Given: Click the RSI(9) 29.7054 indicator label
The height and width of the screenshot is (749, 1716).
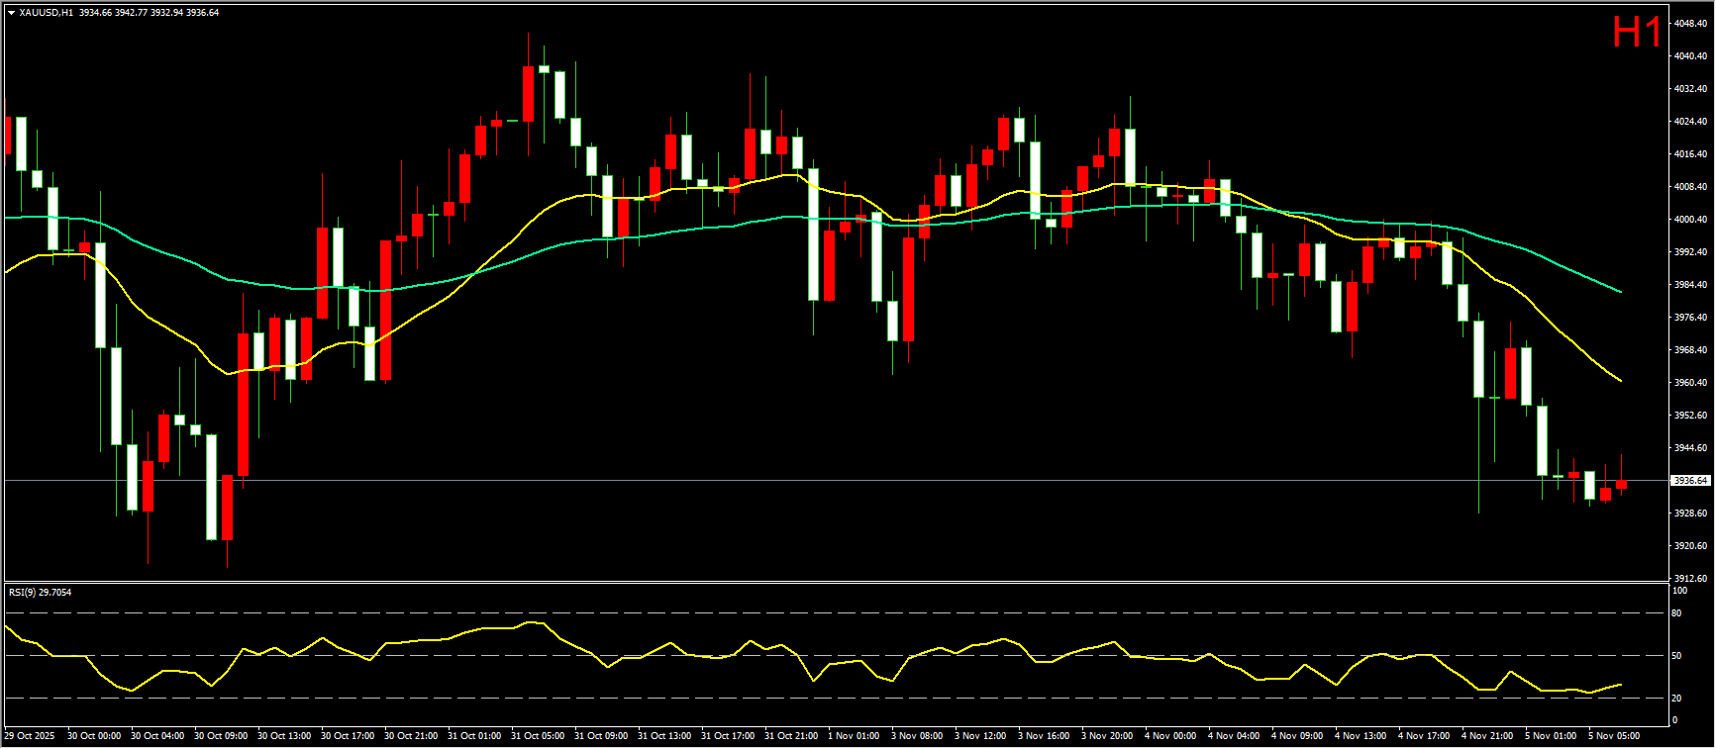Looking at the screenshot, I should (40, 593).
